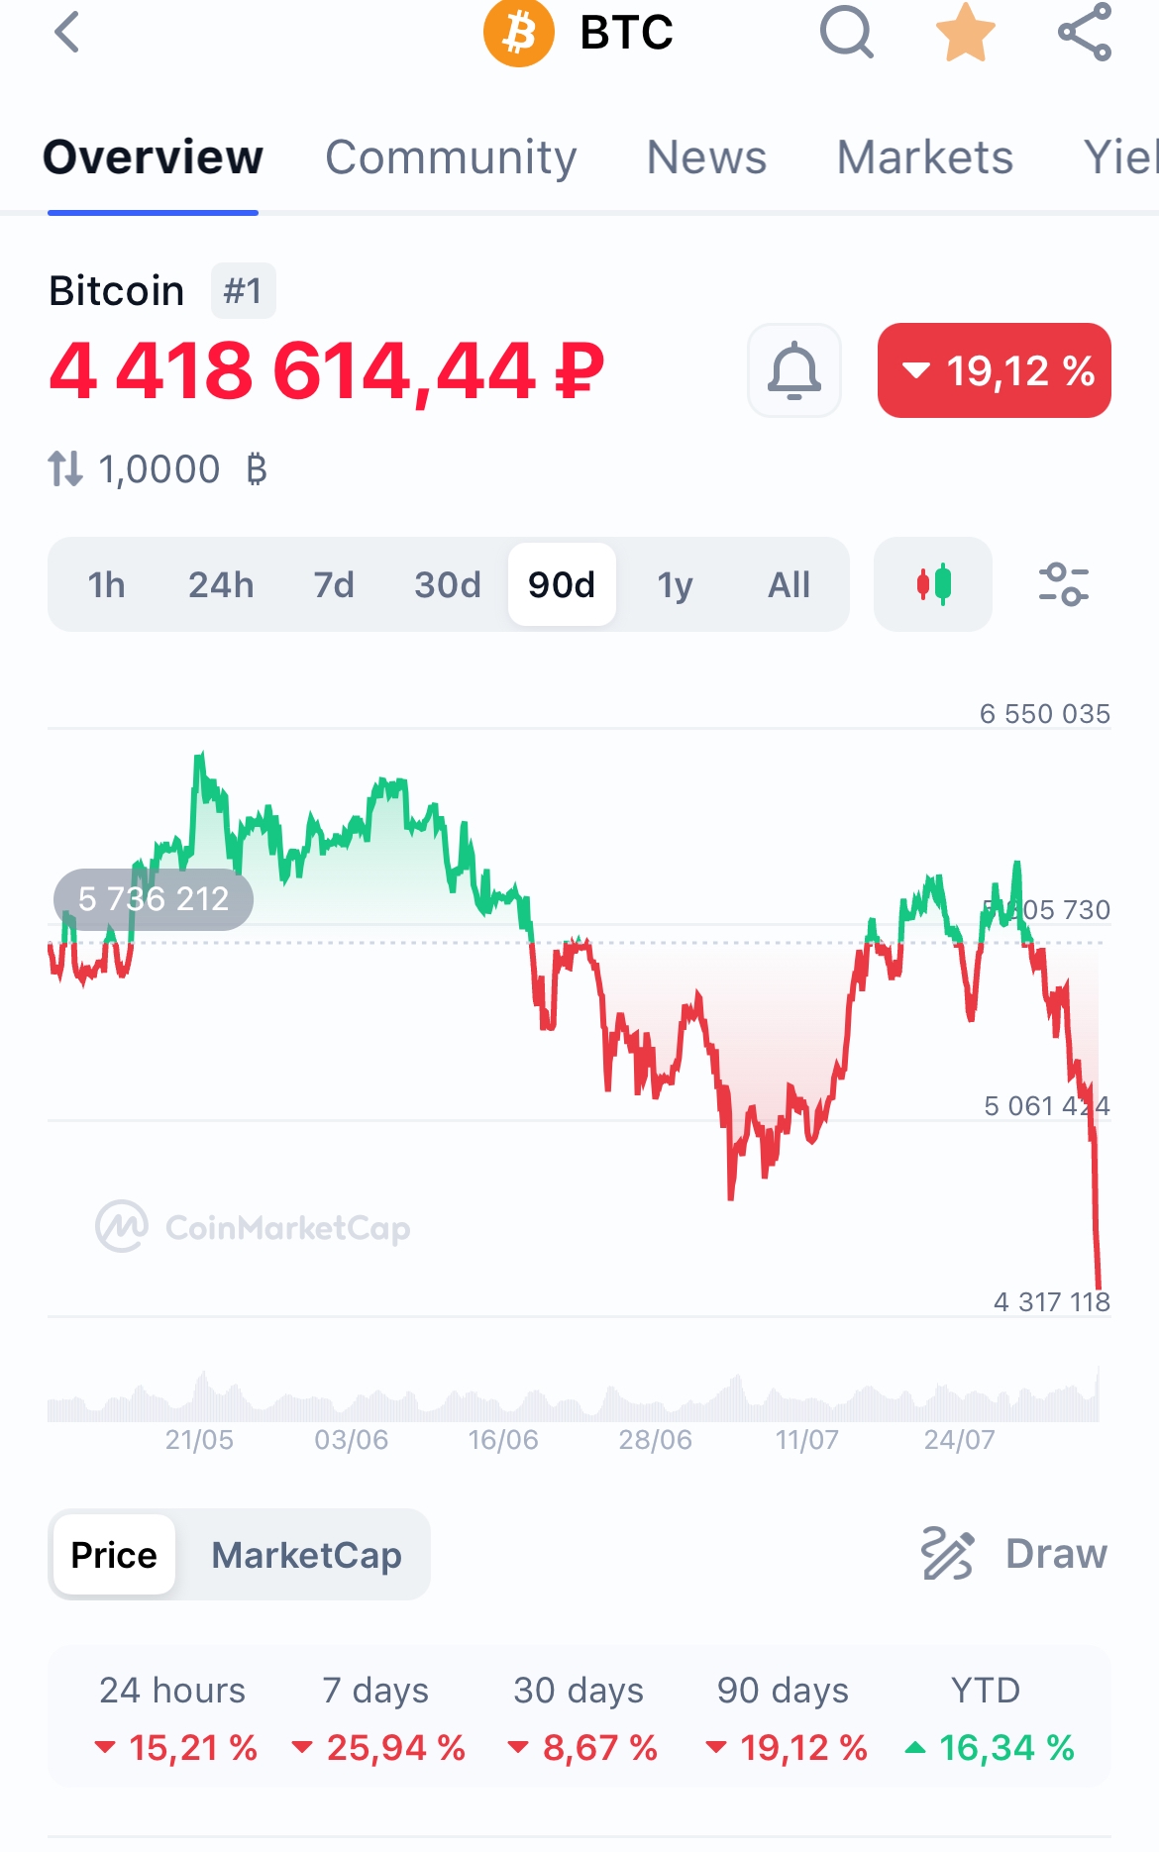
Task: Switch to candlestick chart view
Action: tap(933, 584)
